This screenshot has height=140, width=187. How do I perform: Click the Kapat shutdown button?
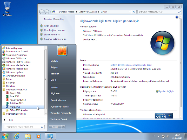click(x=55, y=127)
